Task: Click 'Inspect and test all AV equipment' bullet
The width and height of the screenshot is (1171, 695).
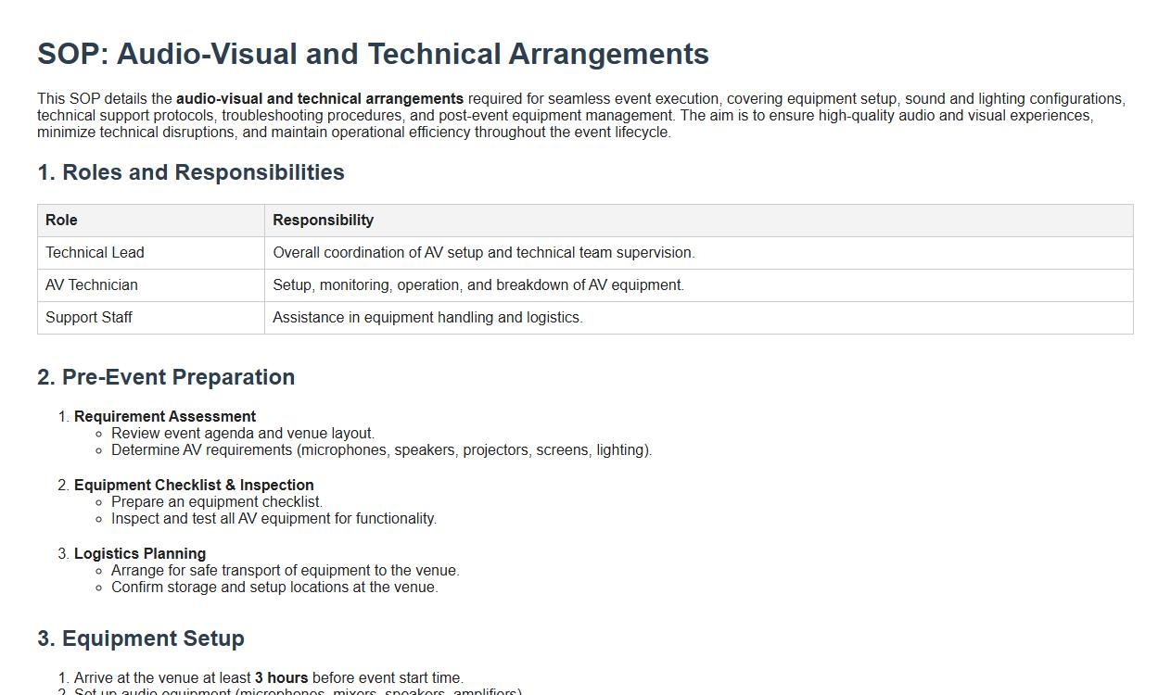Action: (x=274, y=519)
